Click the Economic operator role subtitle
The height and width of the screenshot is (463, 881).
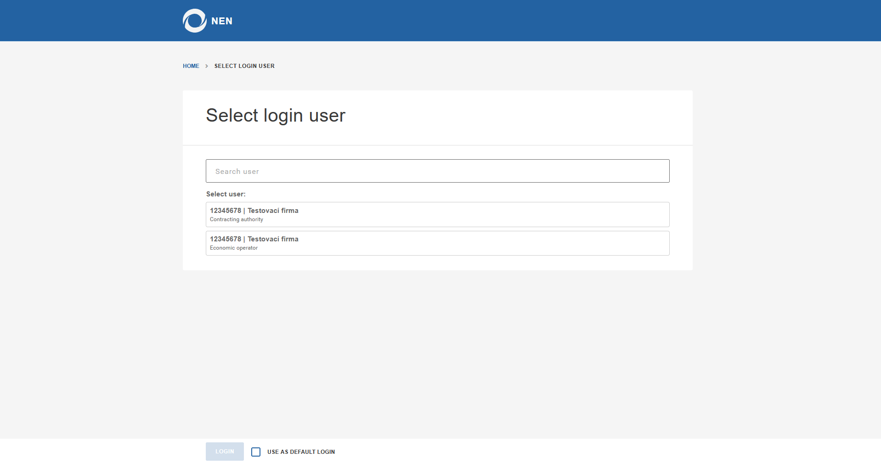(234, 248)
